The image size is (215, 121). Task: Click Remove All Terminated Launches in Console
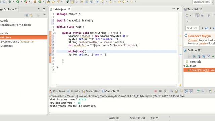(x=165, y=91)
